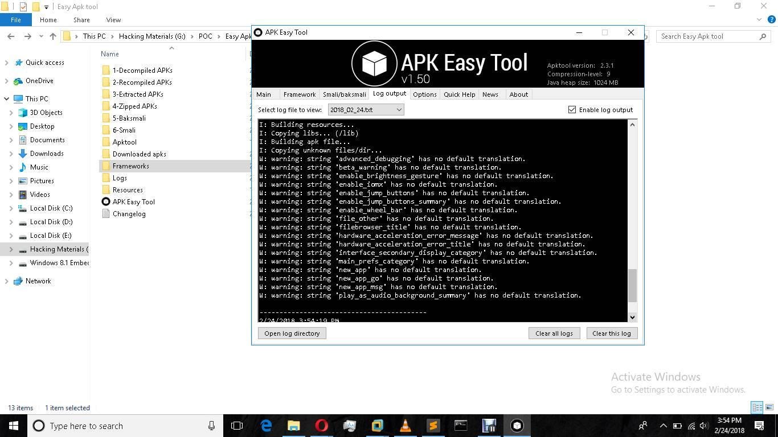This screenshot has height=437, width=778.
Task: Open the Options tab
Action: (x=425, y=94)
